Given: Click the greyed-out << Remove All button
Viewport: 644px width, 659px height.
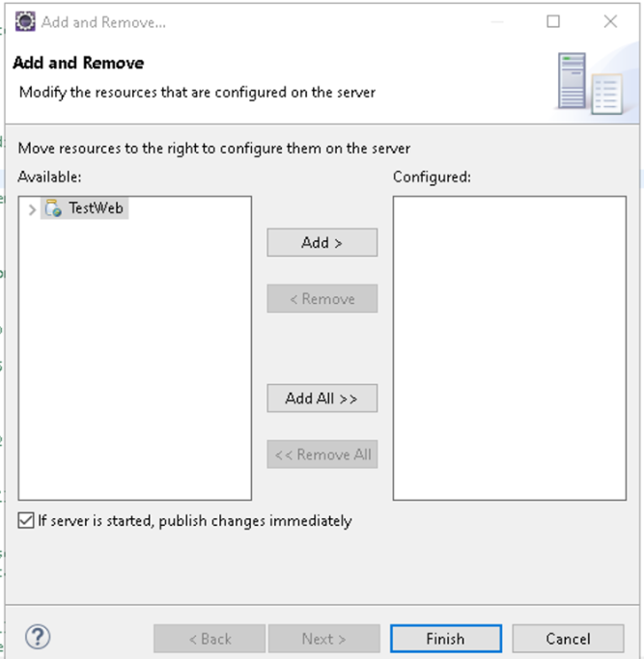Looking at the screenshot, I should [x=322, y=454].
